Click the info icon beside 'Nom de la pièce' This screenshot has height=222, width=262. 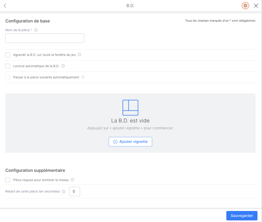point(36,30)
